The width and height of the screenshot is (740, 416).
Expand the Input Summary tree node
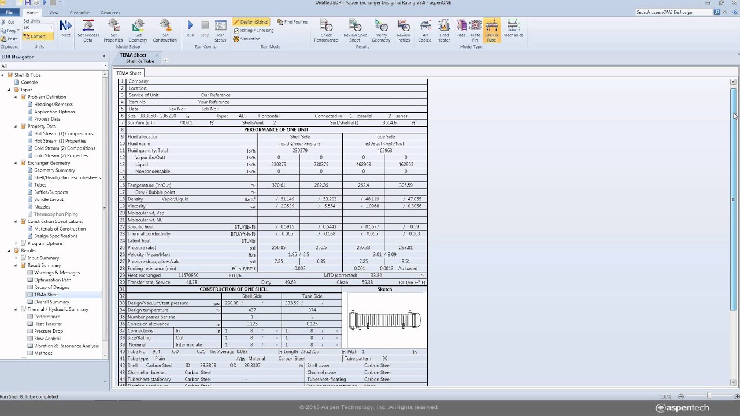(16, 258)
